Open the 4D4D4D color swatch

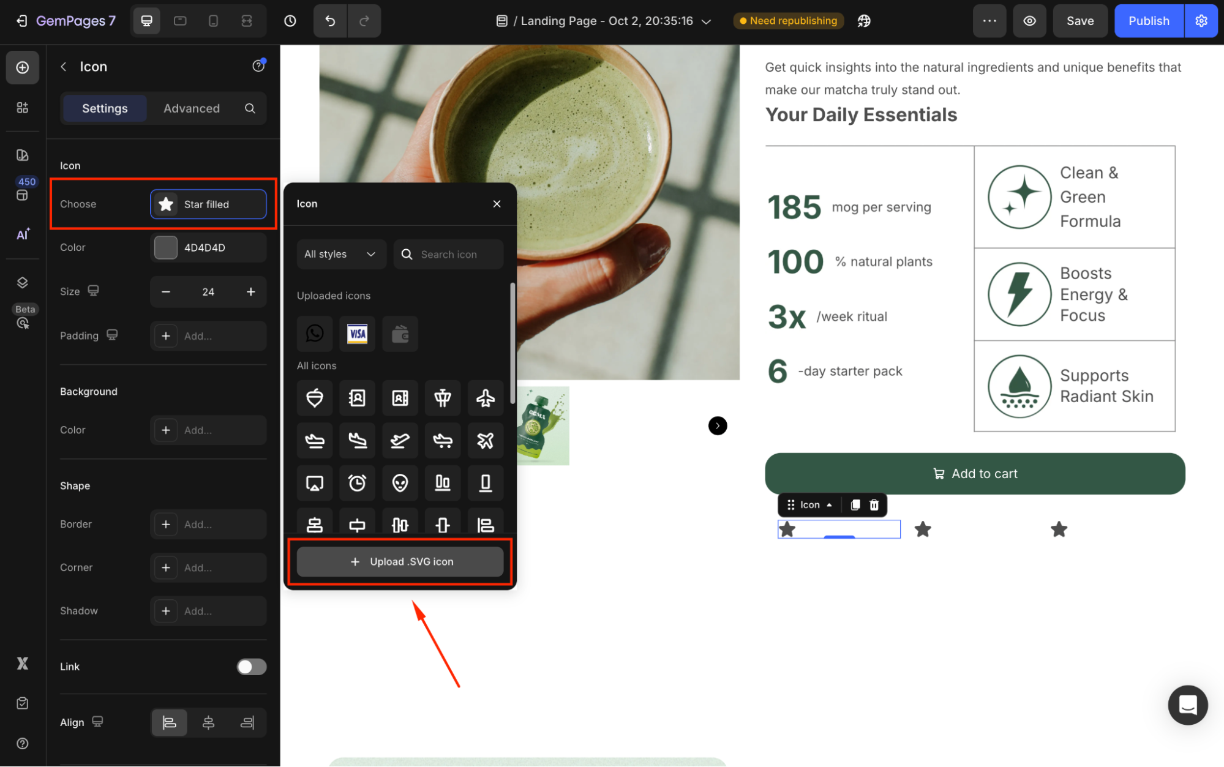point(166,248)
